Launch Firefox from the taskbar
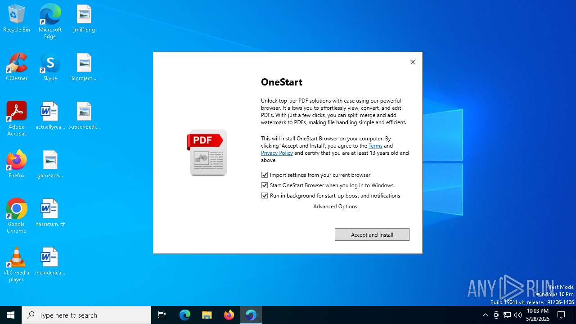Image resolution: width=576 pixels, height=324 pixels. point(229,315)
